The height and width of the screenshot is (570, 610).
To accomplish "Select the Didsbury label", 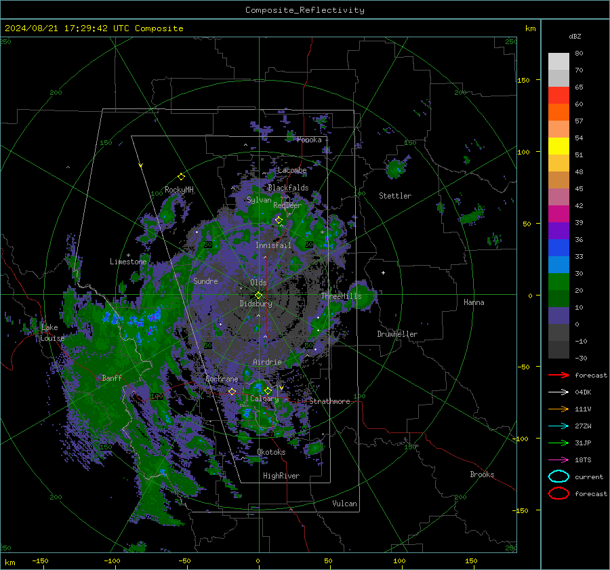I will pos(256,304).
